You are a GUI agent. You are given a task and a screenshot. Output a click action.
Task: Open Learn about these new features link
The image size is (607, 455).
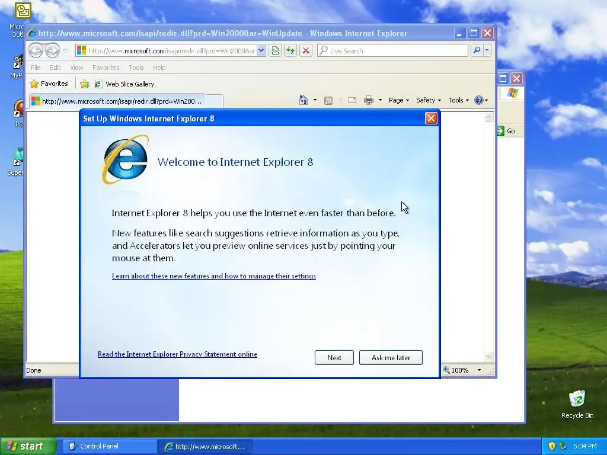[x=213, y=276]
